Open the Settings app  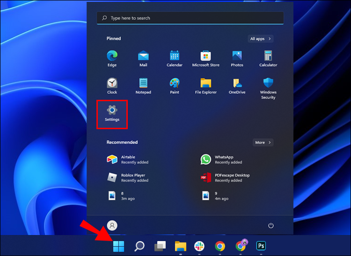coord(112,113)
